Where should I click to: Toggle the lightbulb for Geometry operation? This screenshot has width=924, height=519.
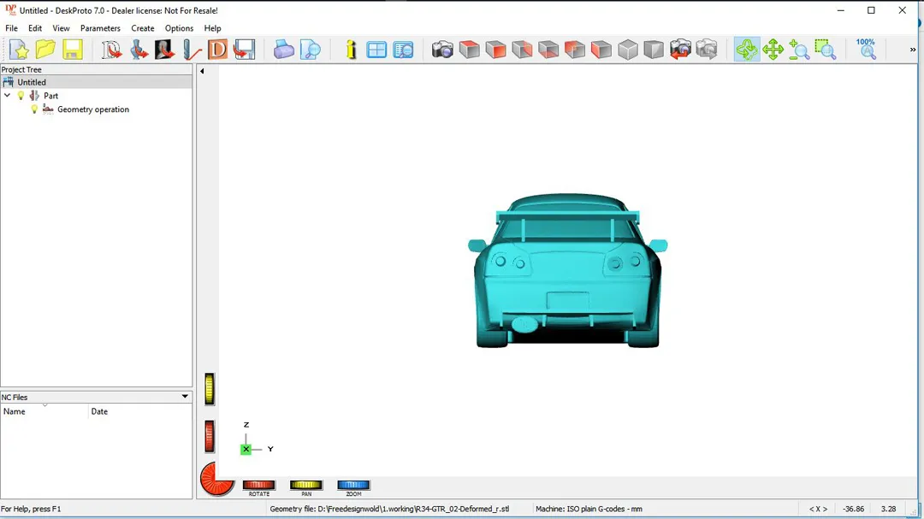point(34,109)
